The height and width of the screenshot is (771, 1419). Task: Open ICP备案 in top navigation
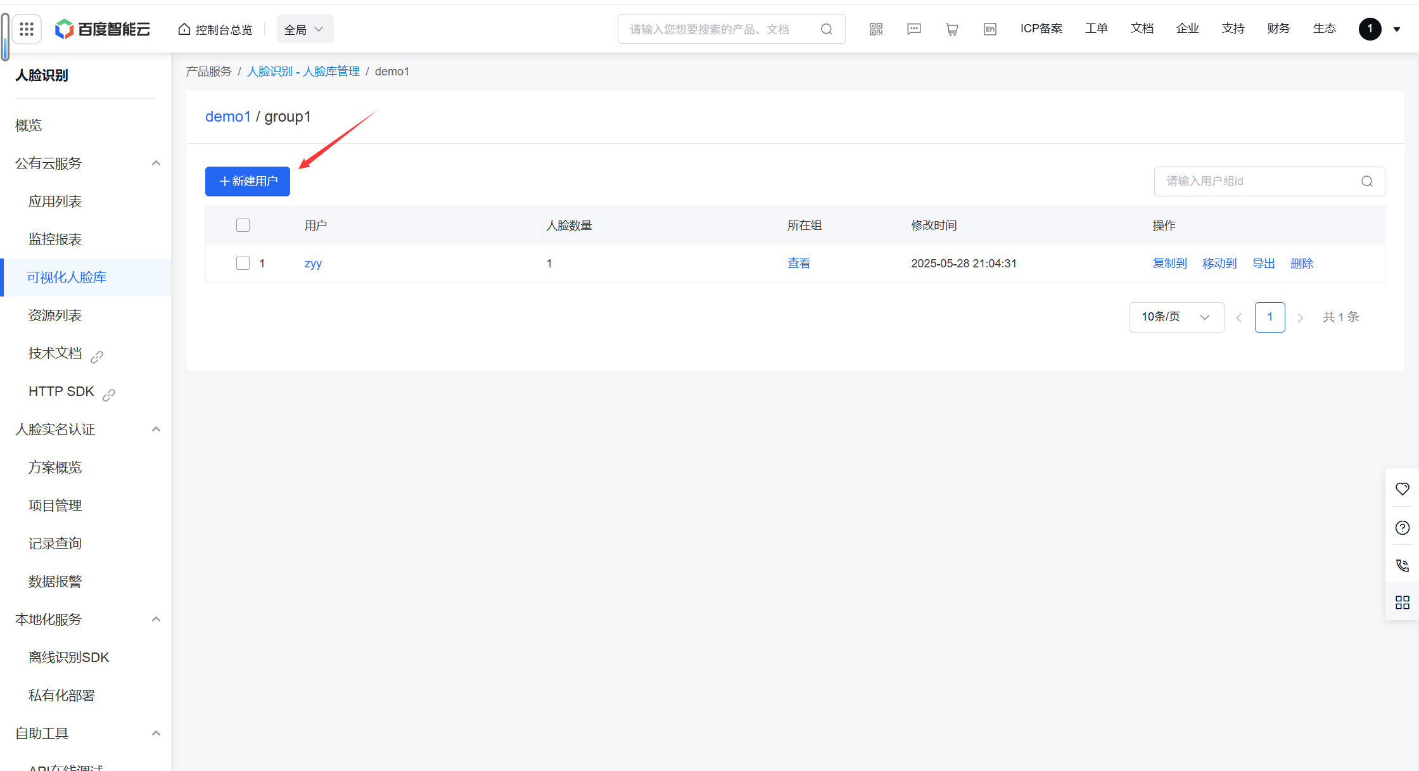pyautogui.click(x=1041, y=29)
